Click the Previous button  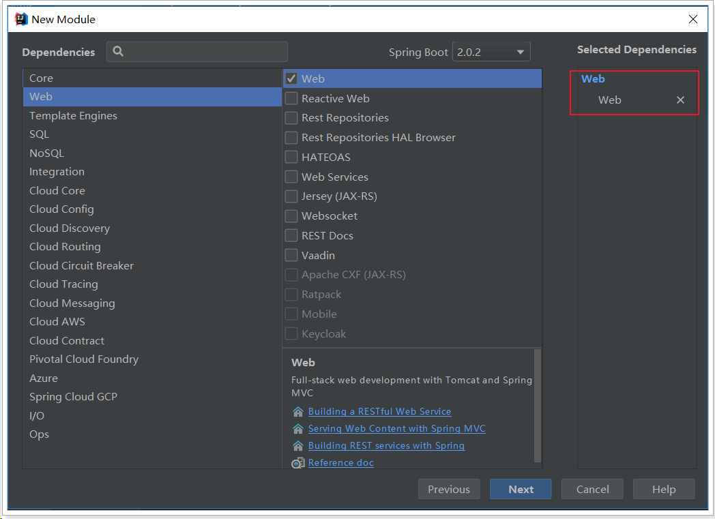tap(449, 490)
